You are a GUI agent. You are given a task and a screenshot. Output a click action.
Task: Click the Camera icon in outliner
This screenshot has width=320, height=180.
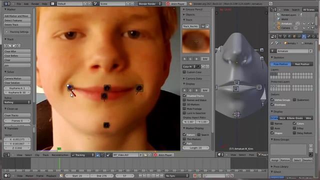pyautogui.click(x=278, y=28)
